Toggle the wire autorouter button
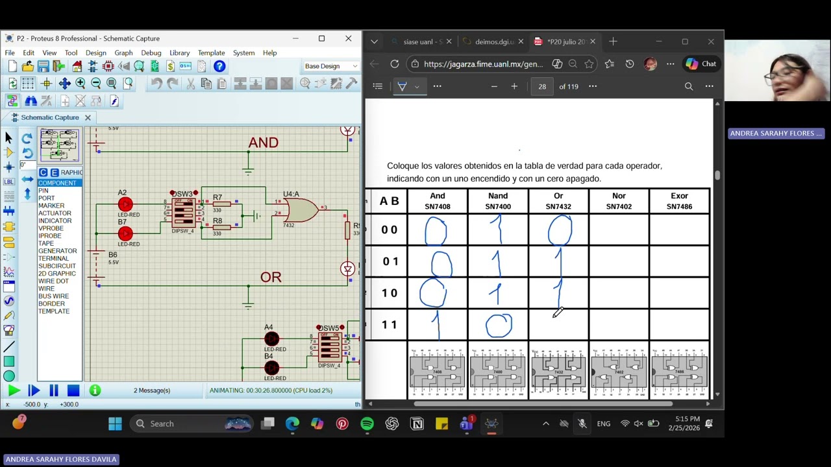The width and height of the screenshot is (831, 467). [x=12, y=101]
